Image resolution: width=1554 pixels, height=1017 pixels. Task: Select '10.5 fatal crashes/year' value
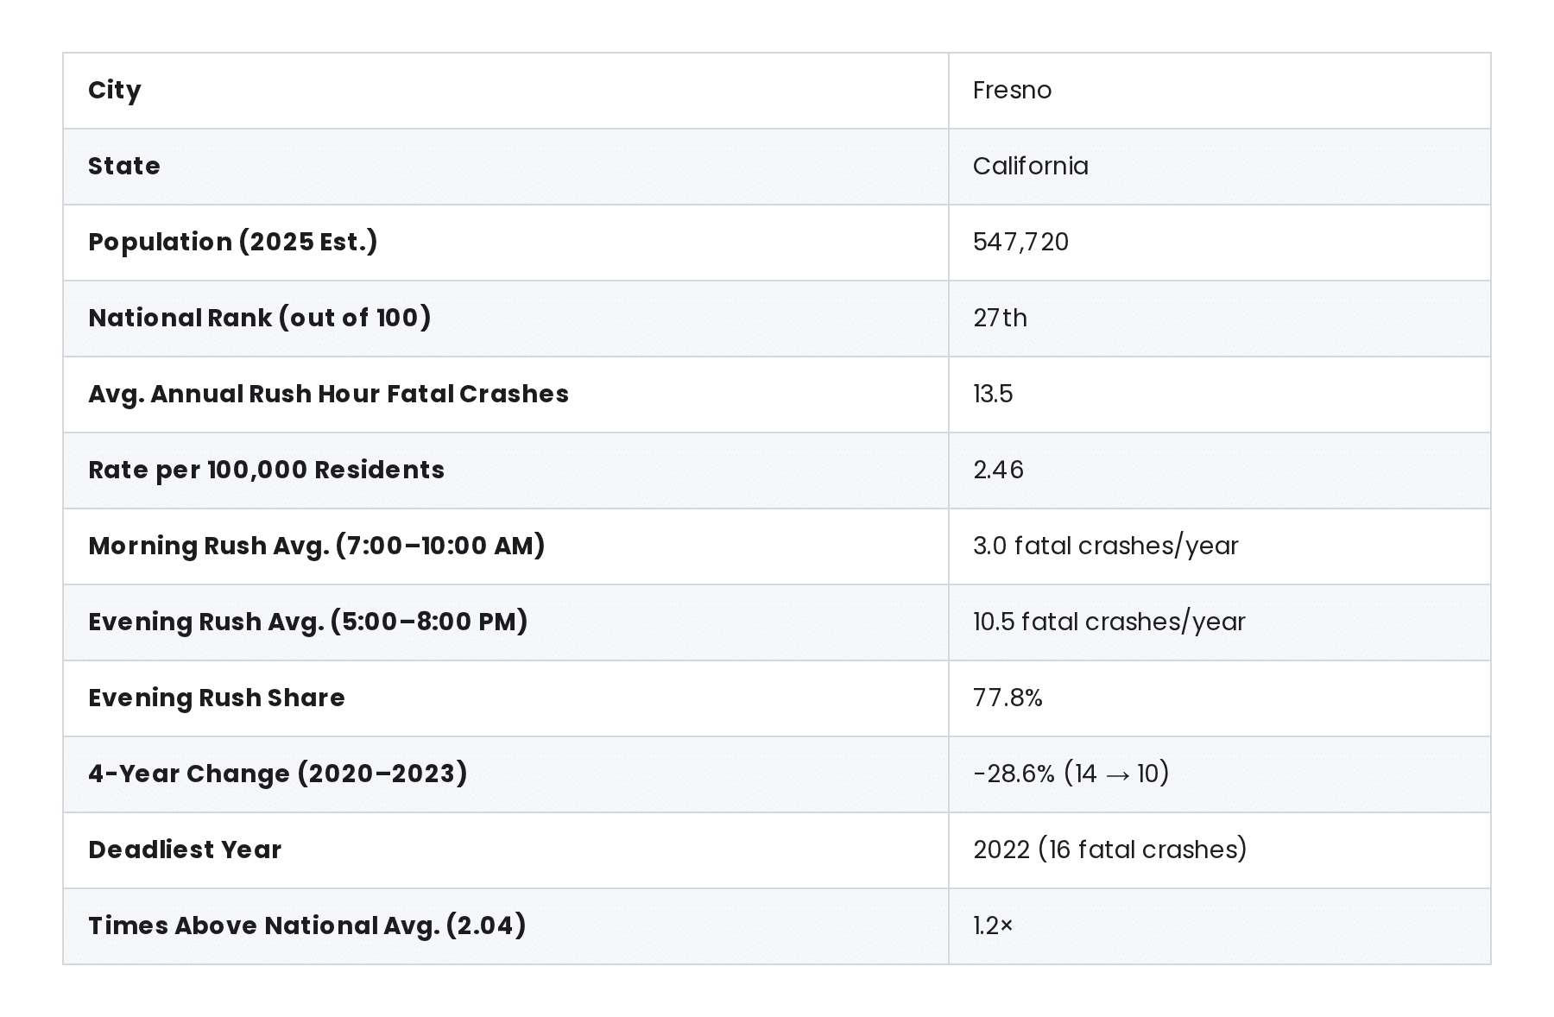(x=1109, y=622)
